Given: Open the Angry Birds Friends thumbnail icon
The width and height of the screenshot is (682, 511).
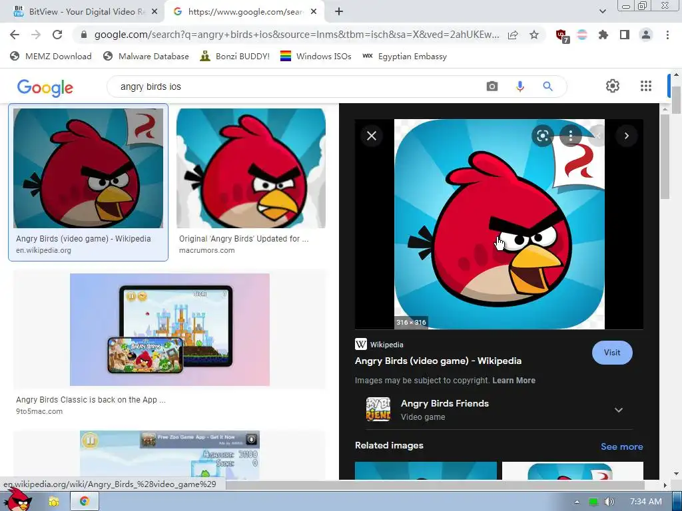Looking at the screenshot, I should coord(378,409).
